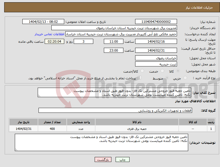Click the price validity date field in the form
This screenshot has height=167, width=220.
[156, 50]
